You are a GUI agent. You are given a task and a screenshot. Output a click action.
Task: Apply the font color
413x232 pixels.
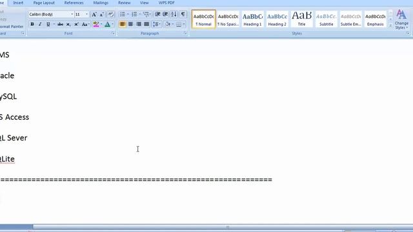(x=107, y=24)
